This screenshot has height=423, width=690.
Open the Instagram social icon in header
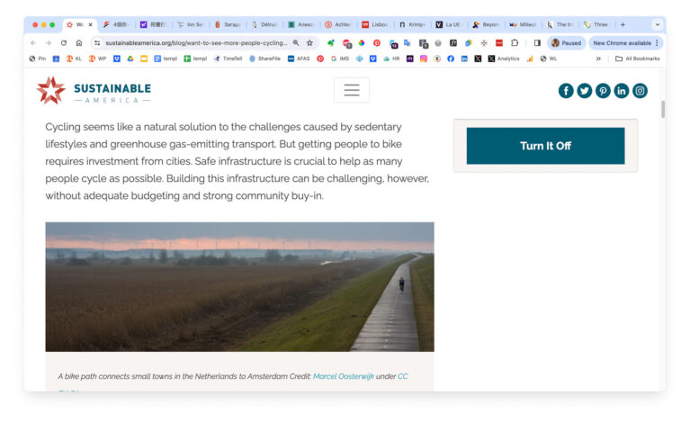640,91
